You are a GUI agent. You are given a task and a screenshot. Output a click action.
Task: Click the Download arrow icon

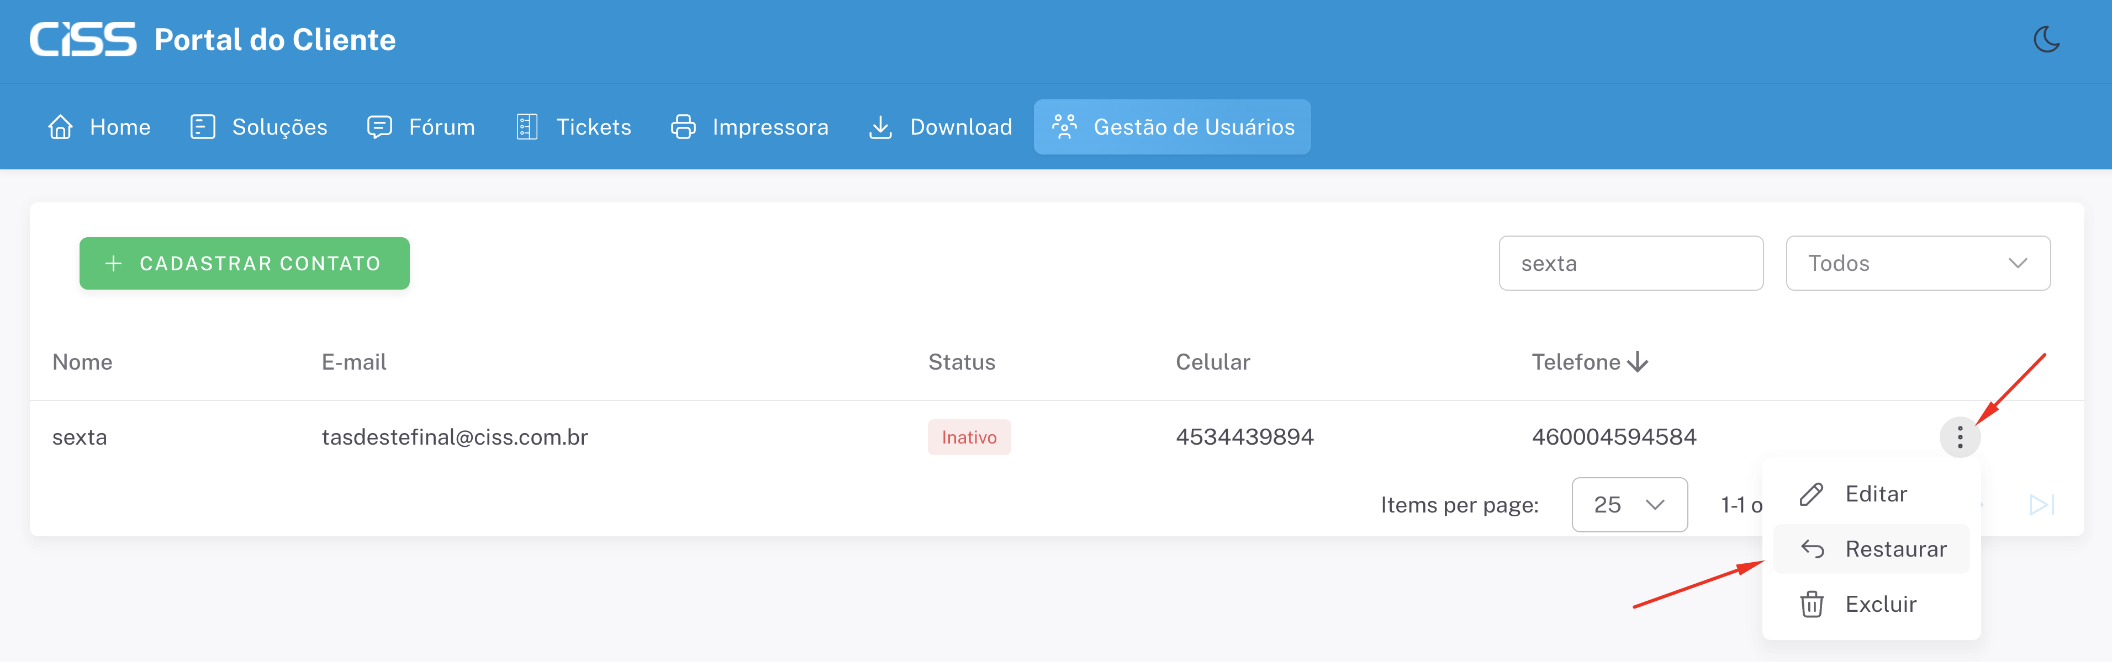880,127
